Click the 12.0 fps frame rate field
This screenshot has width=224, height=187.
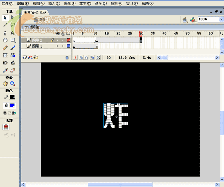[127, 57]
